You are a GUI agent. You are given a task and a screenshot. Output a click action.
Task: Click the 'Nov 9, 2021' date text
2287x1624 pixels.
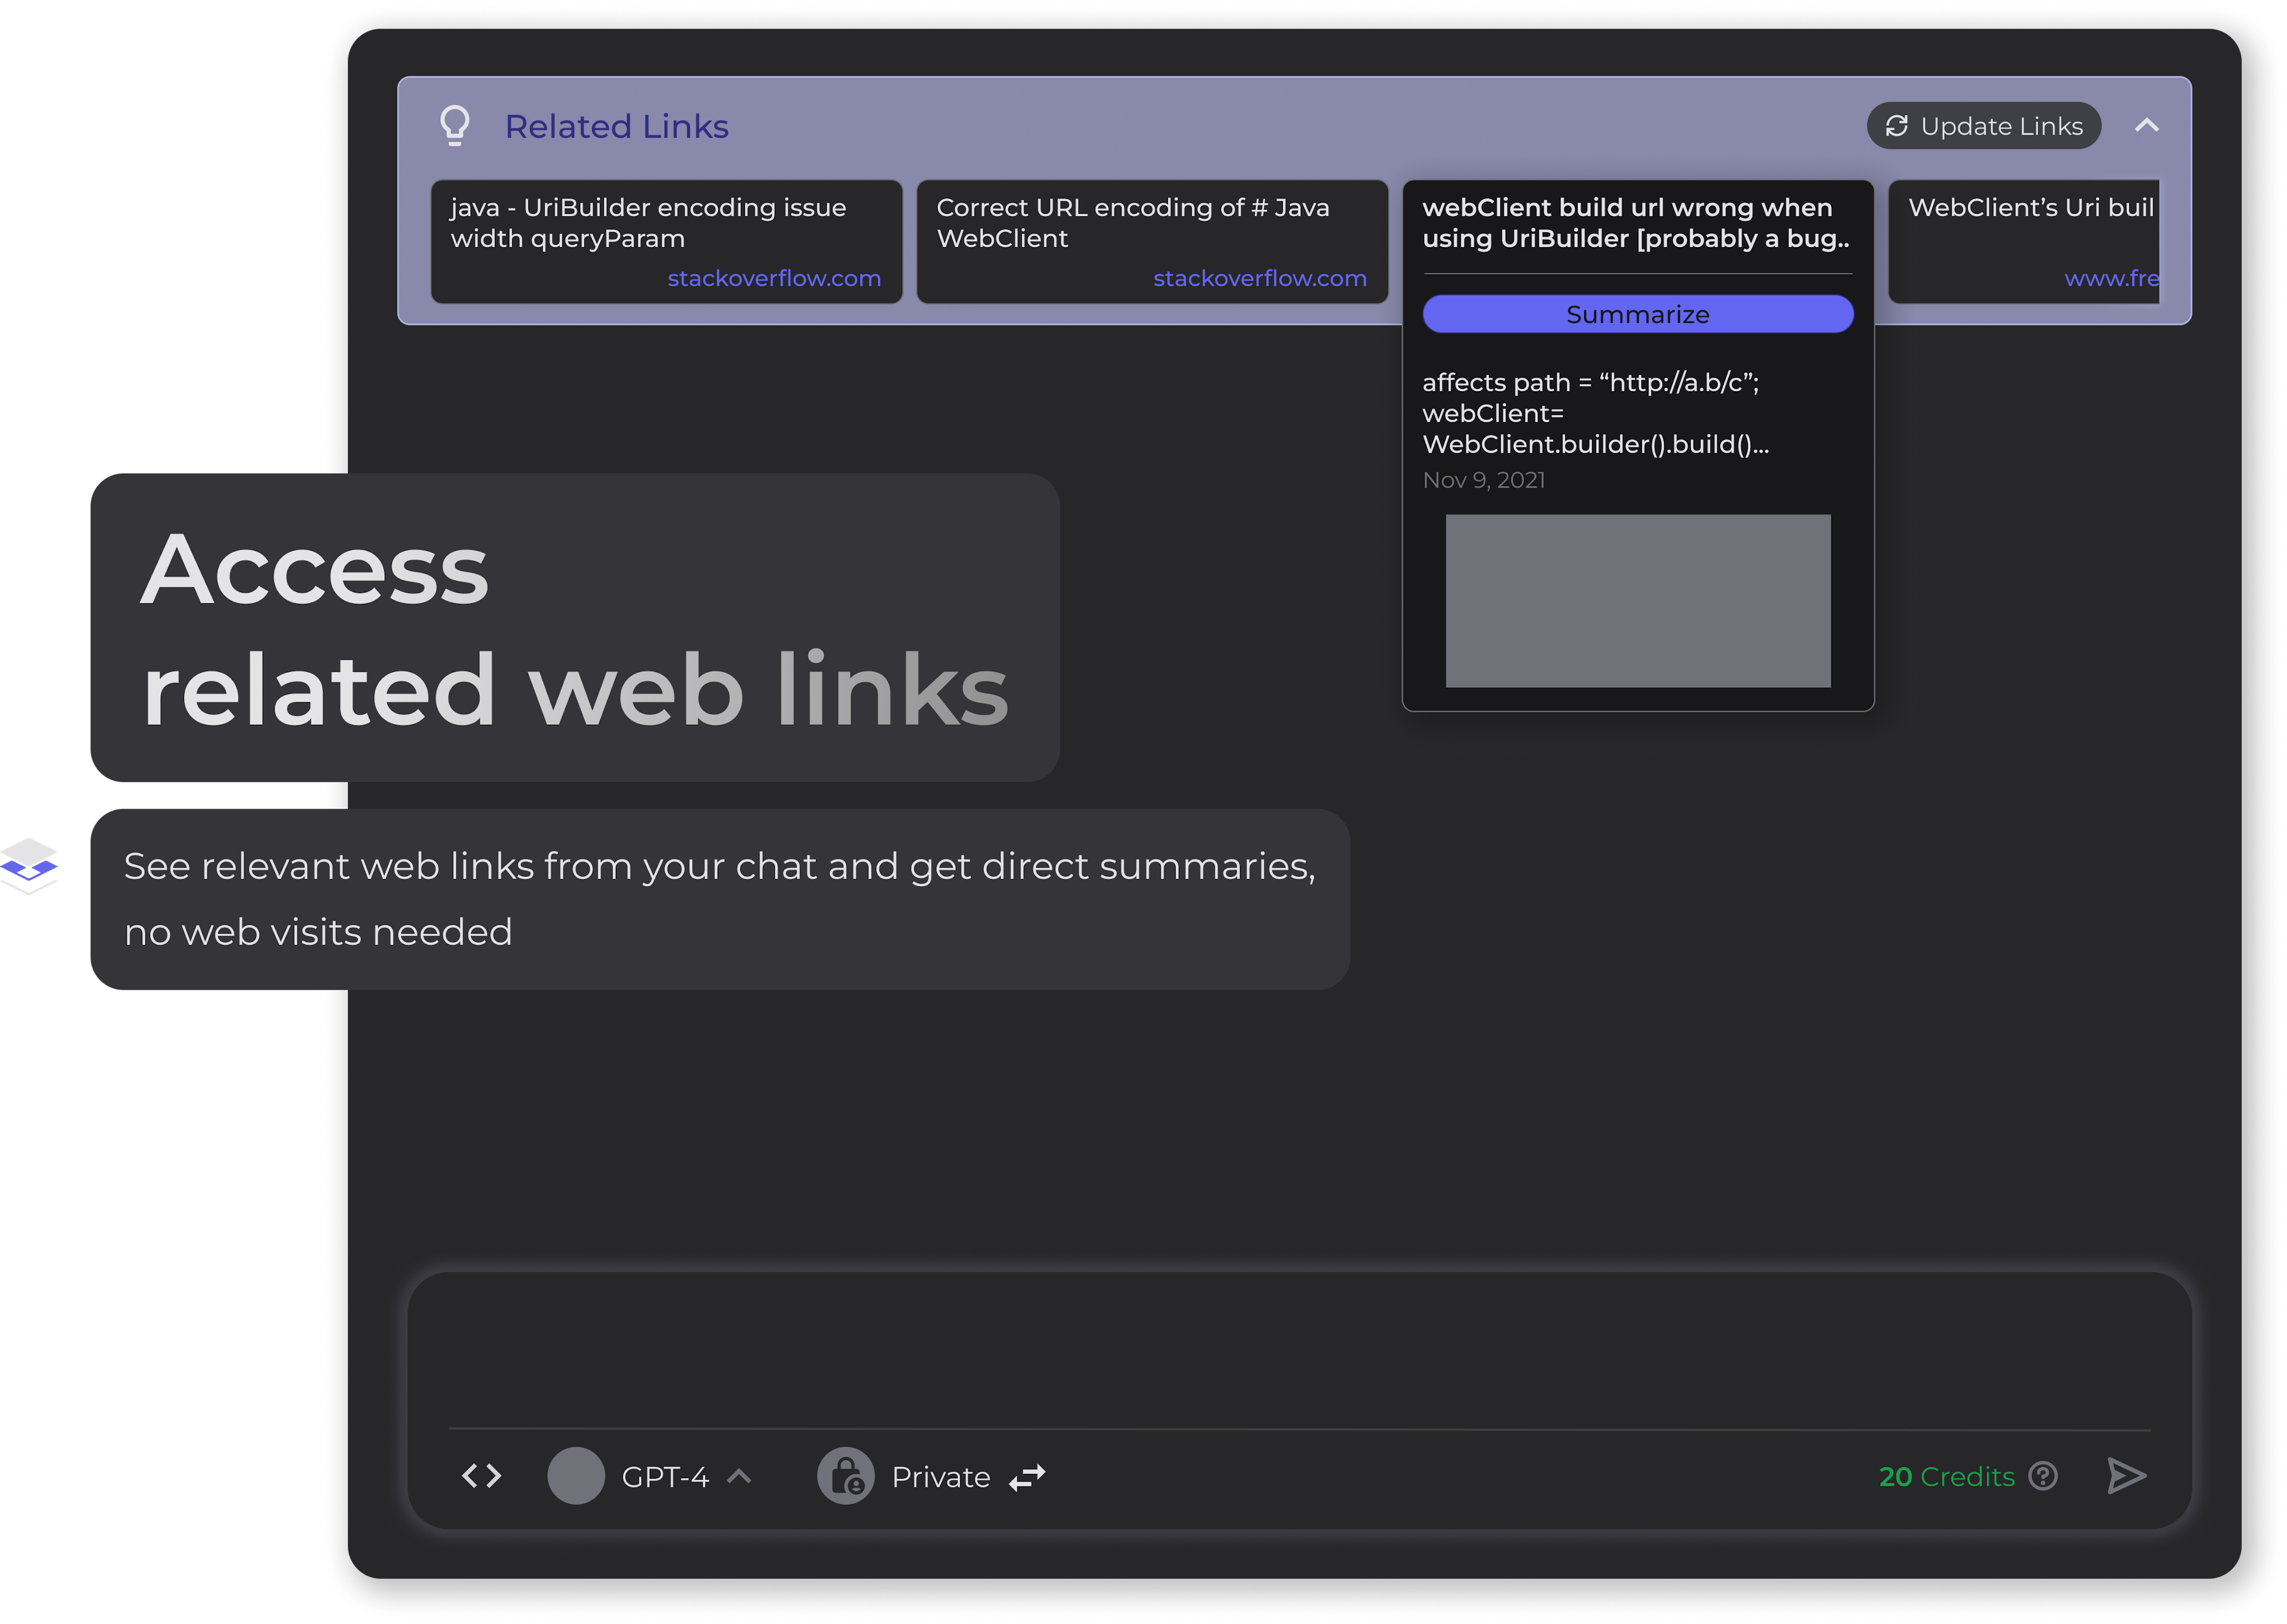click(1483, 481)
